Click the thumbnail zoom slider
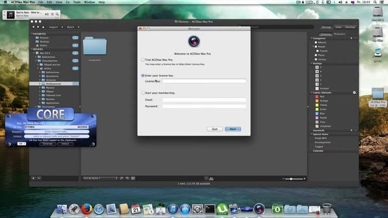This screenshot has height=218, width=388. point(291,179)
